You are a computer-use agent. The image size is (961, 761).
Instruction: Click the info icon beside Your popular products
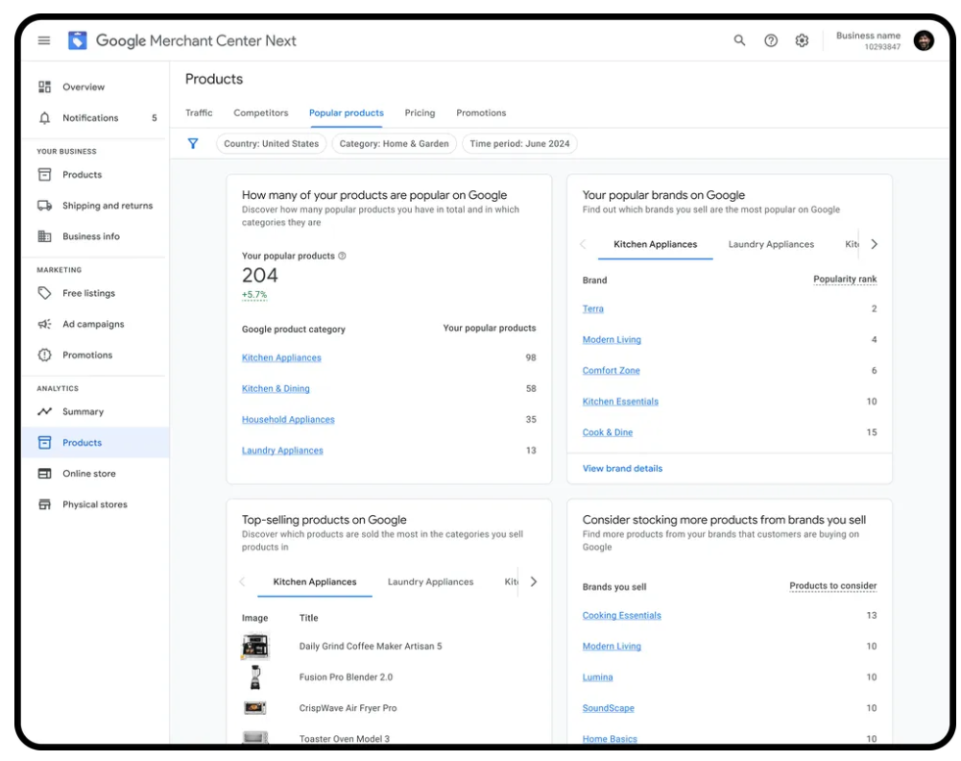pyautogui.click(x=343, y=257)
